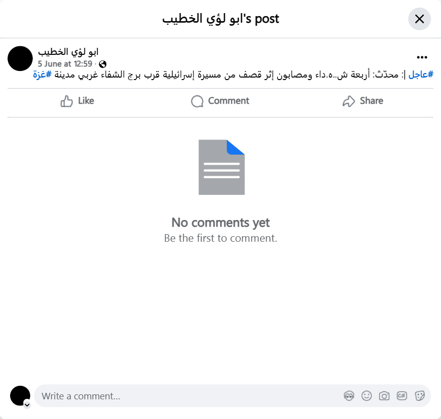Attach a photo using the camera icon
441x419 pixels.
tap(384, 396)
